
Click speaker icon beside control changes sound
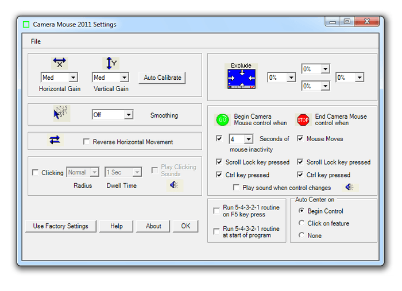point(349,187)
